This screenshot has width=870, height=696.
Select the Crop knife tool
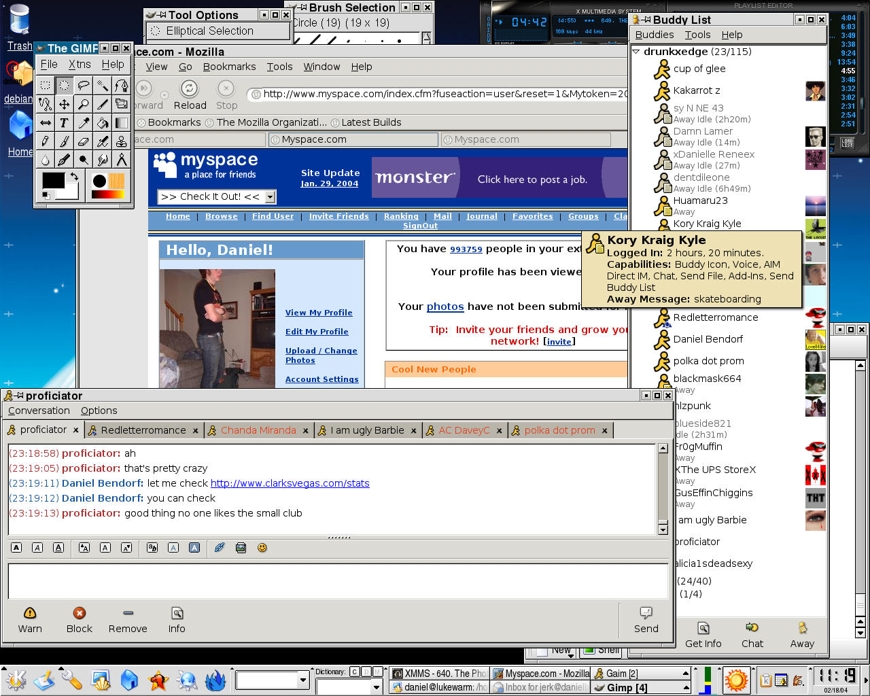(102, 104)
